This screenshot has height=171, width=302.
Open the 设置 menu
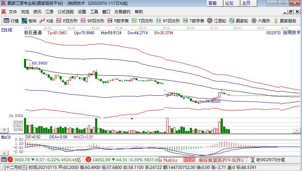(x=82, y=12)
